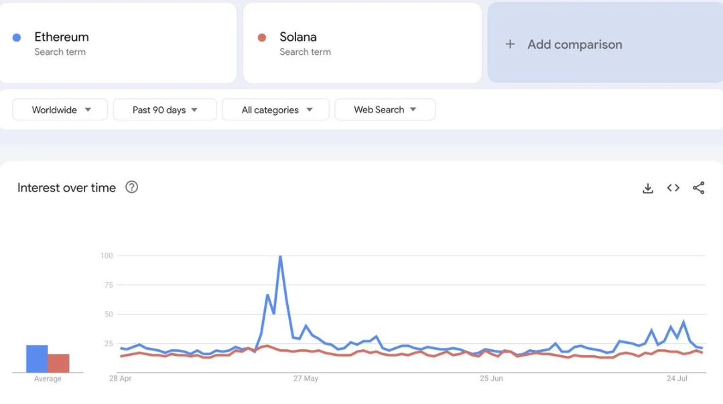
Task: Click the Interest over time heading
Action: 66,187
